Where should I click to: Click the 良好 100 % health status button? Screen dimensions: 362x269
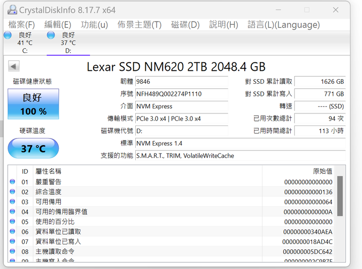tap(33, 104)
